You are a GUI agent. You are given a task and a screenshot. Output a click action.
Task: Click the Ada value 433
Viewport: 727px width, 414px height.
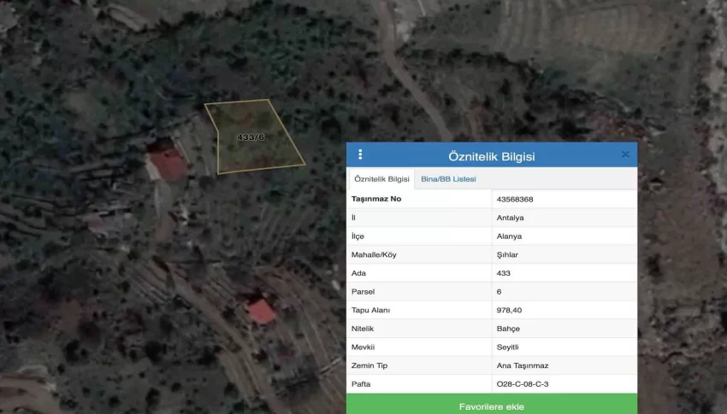503,273
